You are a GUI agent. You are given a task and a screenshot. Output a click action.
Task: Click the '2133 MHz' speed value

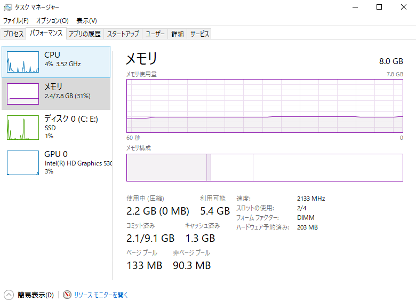click(x=311, y=199)
